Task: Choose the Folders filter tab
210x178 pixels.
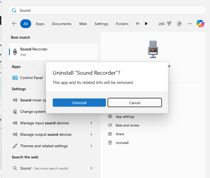Action: (122, 24)
